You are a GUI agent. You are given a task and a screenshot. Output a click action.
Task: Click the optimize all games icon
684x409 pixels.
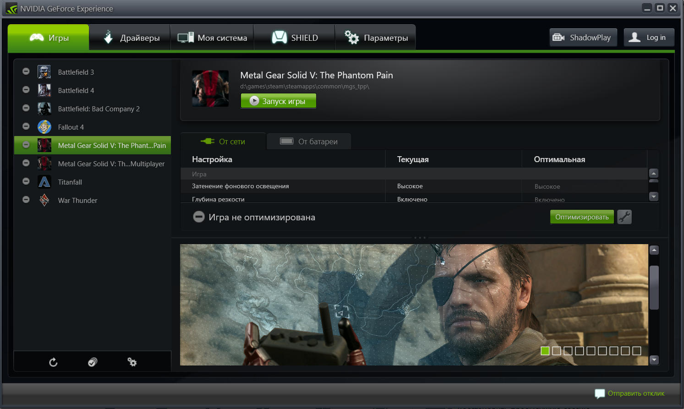[93, 362]
